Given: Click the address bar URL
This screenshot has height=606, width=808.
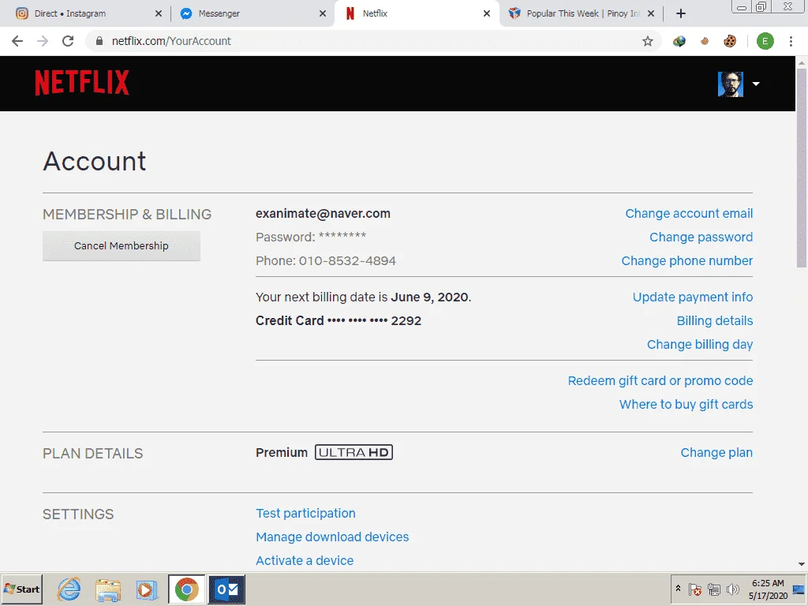Looking at the screenshot, I should (x=171, y=41).
